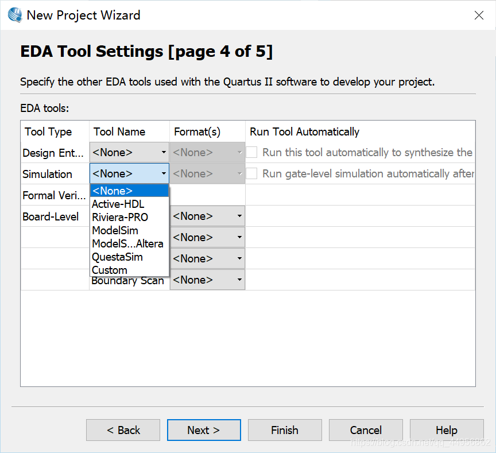Screen dimensions: 496x453
Task: Choose QuestaSim simulation tool
Action: point(129,257)
